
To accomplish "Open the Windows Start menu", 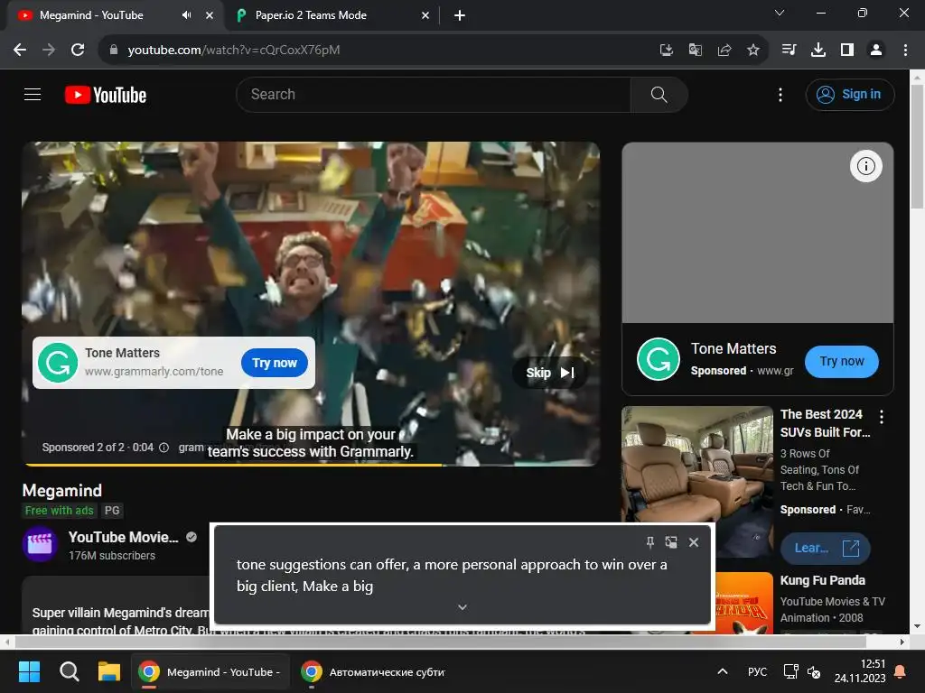I will [x=29, y=671].
